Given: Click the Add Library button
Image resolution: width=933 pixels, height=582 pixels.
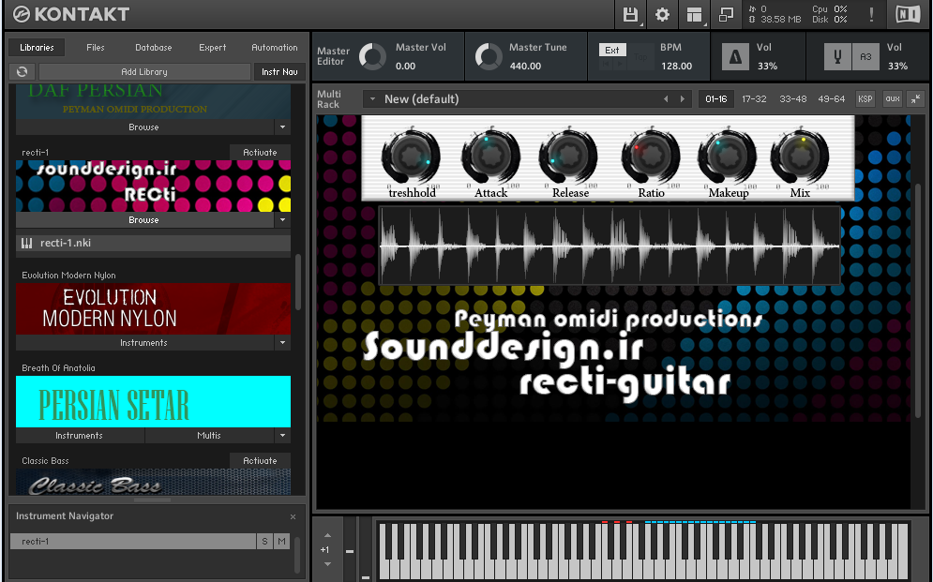Looking at the screenshot, I should [x=144, y=71].
